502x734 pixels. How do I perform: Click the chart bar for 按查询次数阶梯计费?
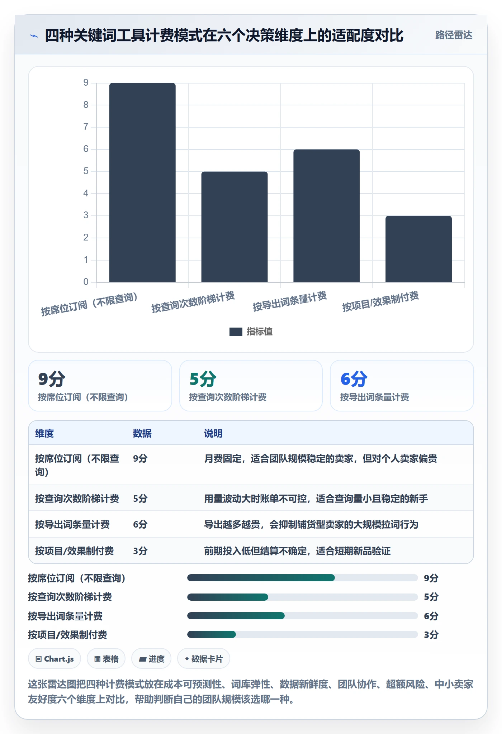(235, 227)
